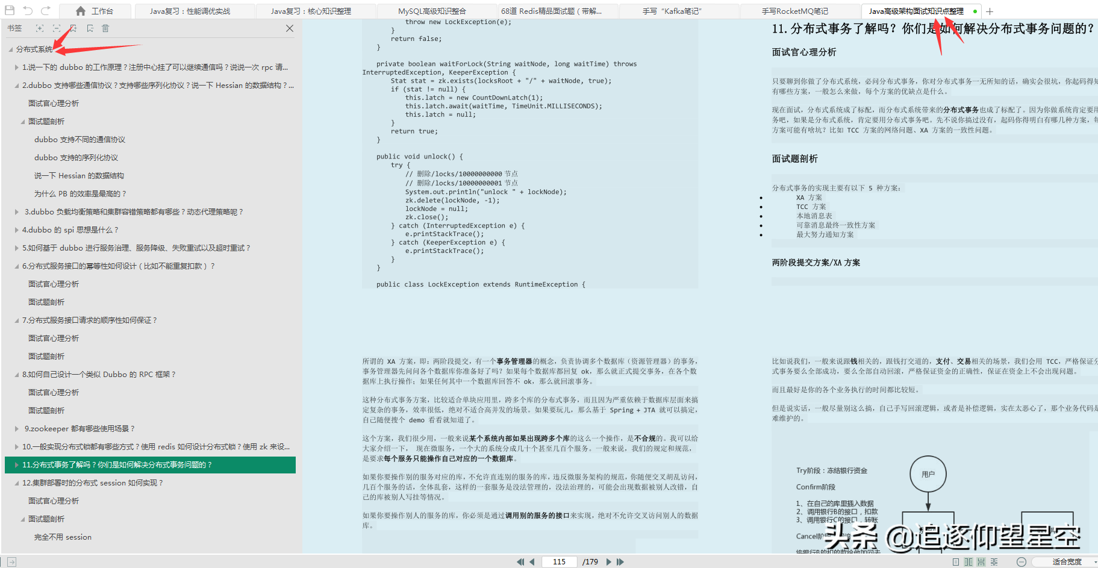Viewport: 1098px width, 568px height.
Task: Open the 工作台 home tab
Action: coord(95,11)
